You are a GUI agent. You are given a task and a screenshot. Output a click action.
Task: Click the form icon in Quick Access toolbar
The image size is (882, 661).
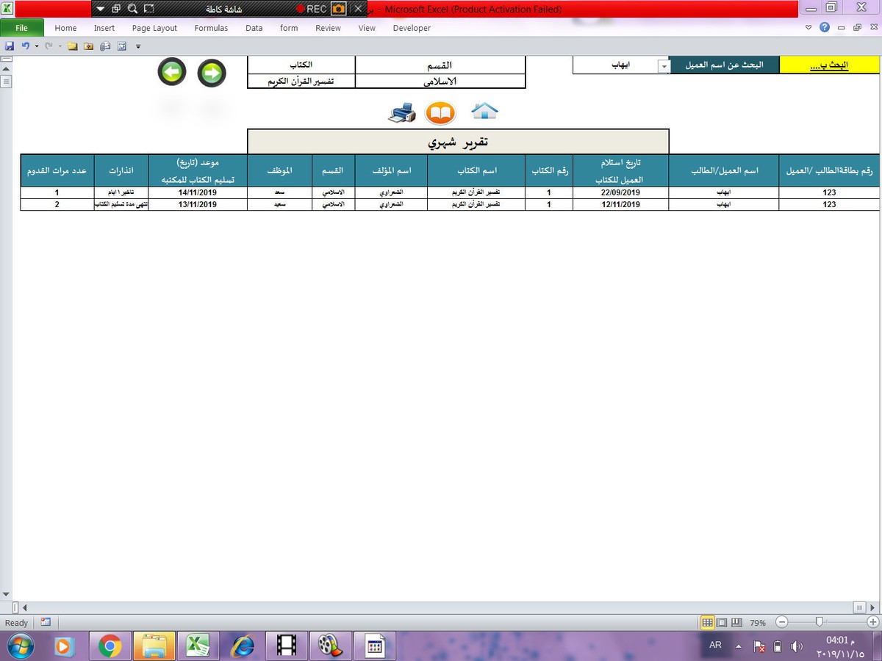(x=122, y=46)
